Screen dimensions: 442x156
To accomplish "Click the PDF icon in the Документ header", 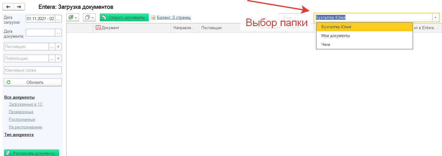I will pos(98,28).
